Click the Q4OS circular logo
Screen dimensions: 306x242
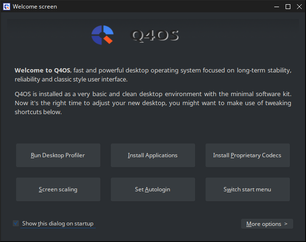coord(102,35)
